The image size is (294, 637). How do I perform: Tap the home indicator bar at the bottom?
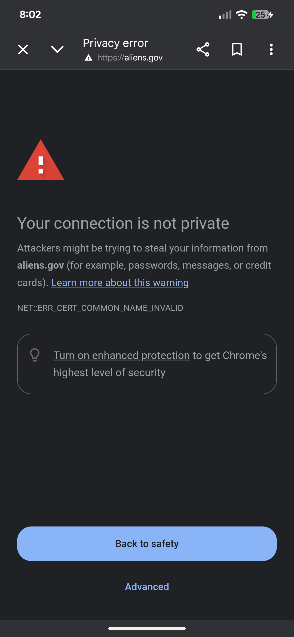(x=147, y=629)
